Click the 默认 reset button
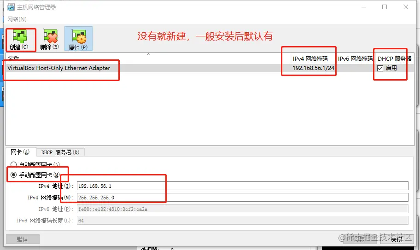 pyautogui.click(x=23, y=239)
